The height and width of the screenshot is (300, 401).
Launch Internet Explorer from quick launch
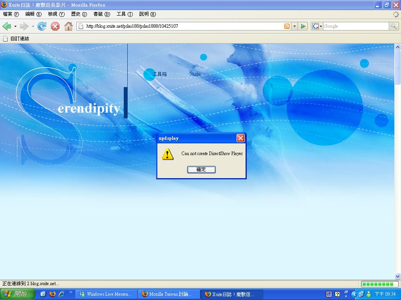pos(61,294)
